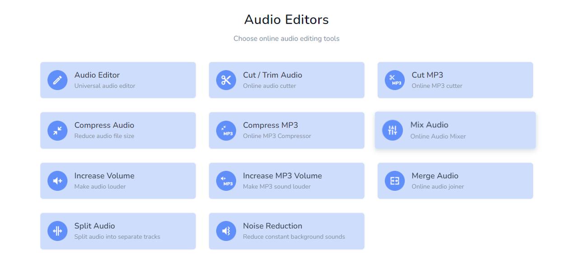Click the pencil icon for Audio Editor
The width and height of the screenshot is (561, 272).
[x=57, y=80]
